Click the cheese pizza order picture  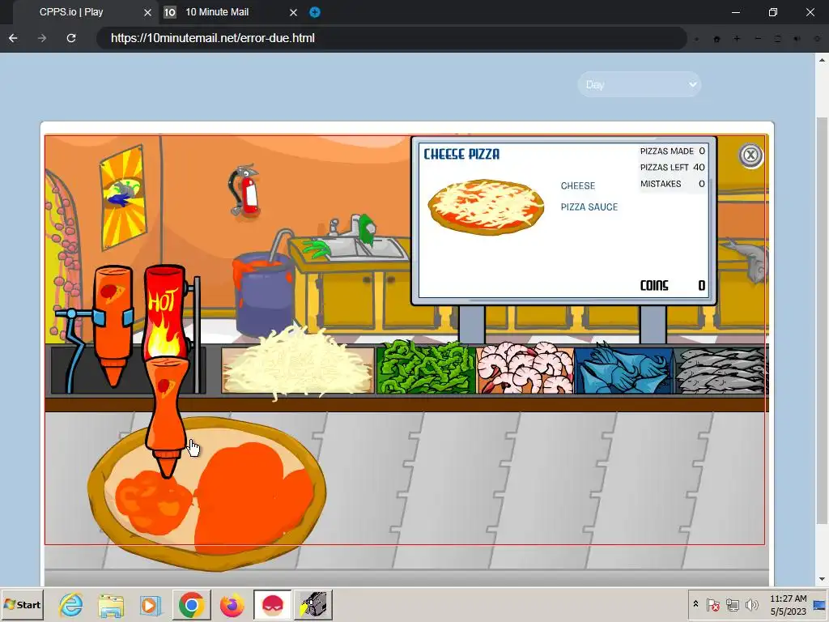[x=486, y=207]
